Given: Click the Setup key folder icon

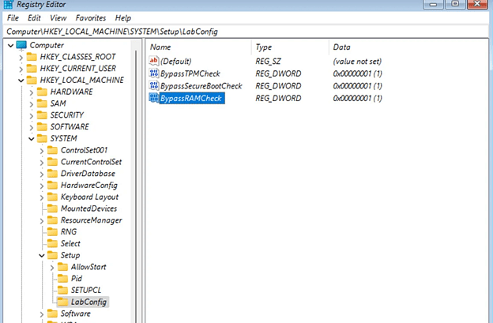Looking at the screenshot, I should [52, 255].
